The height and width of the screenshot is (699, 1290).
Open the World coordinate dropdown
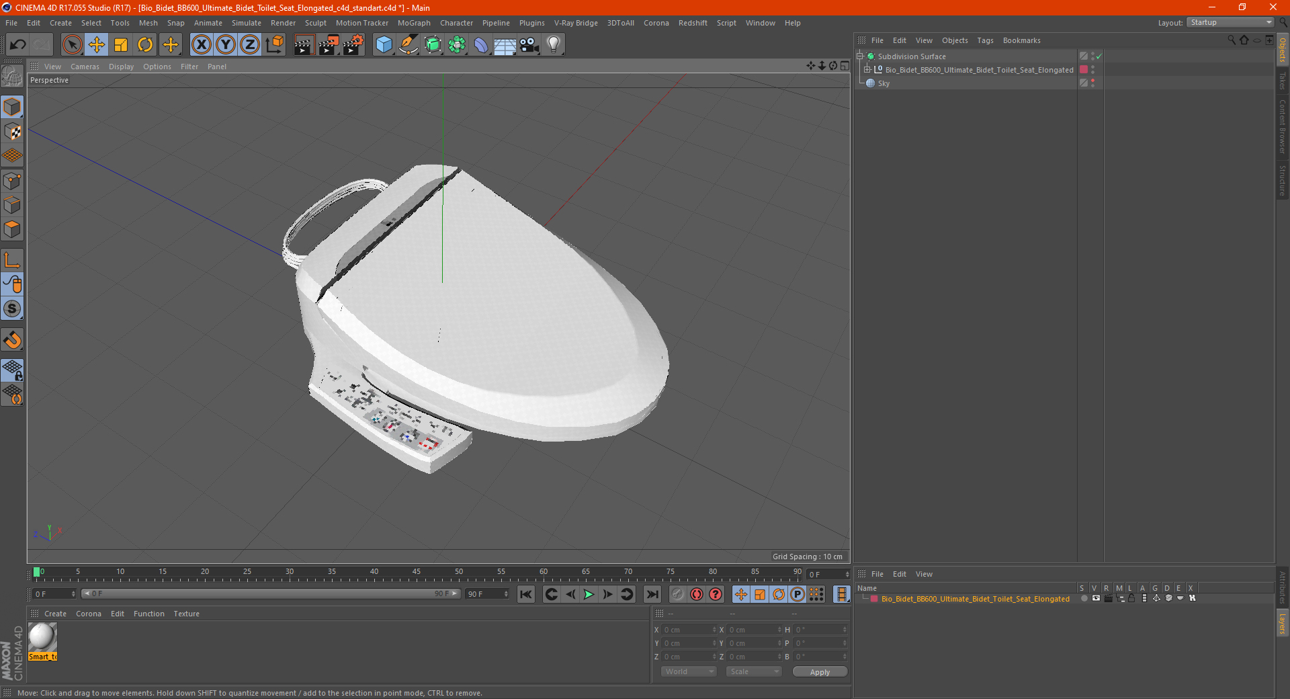pyautogui.click(x=689, y=671)
